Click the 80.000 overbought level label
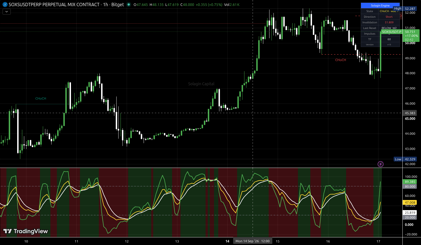This screenshot has width=421, height=245. pyautogui.click(x=410, y=186)
